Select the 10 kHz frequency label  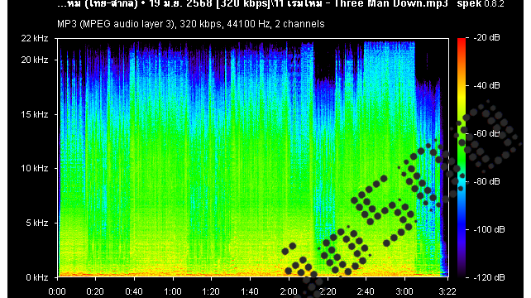(35, 168)
